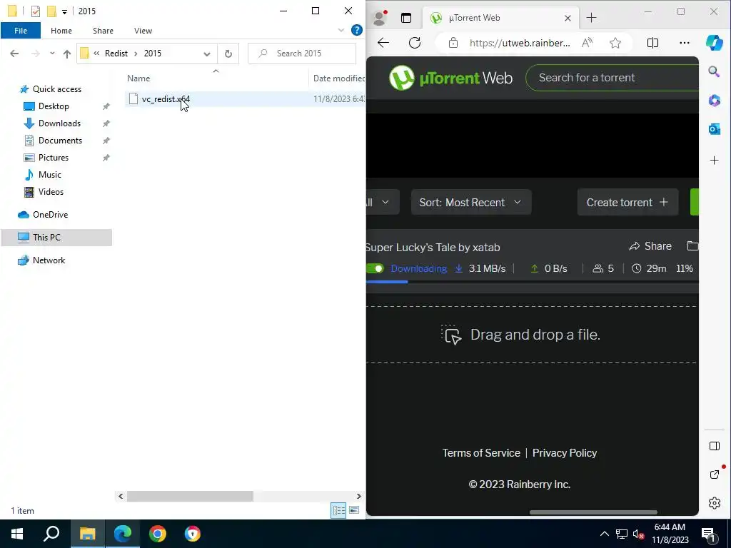This screenshot has height=548, width=731.
Task: Open Quick Access Toolbar customize dropdown
Action: click(x=64, y=11)
